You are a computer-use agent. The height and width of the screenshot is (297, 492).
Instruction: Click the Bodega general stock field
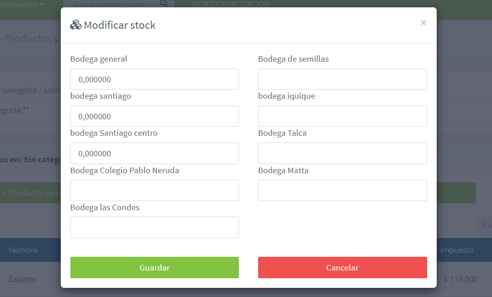(x=154, y=79)
